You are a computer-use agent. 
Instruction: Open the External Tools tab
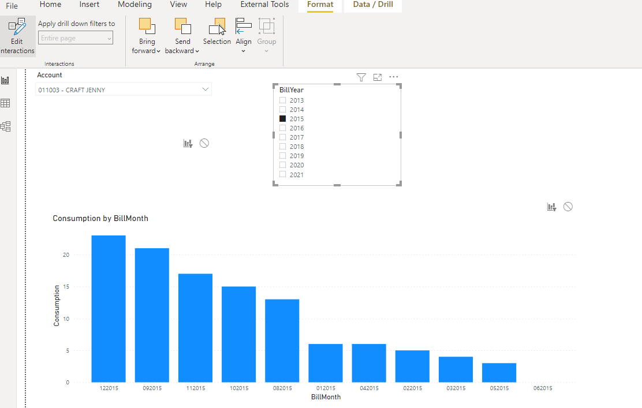(x=264, y=5)
